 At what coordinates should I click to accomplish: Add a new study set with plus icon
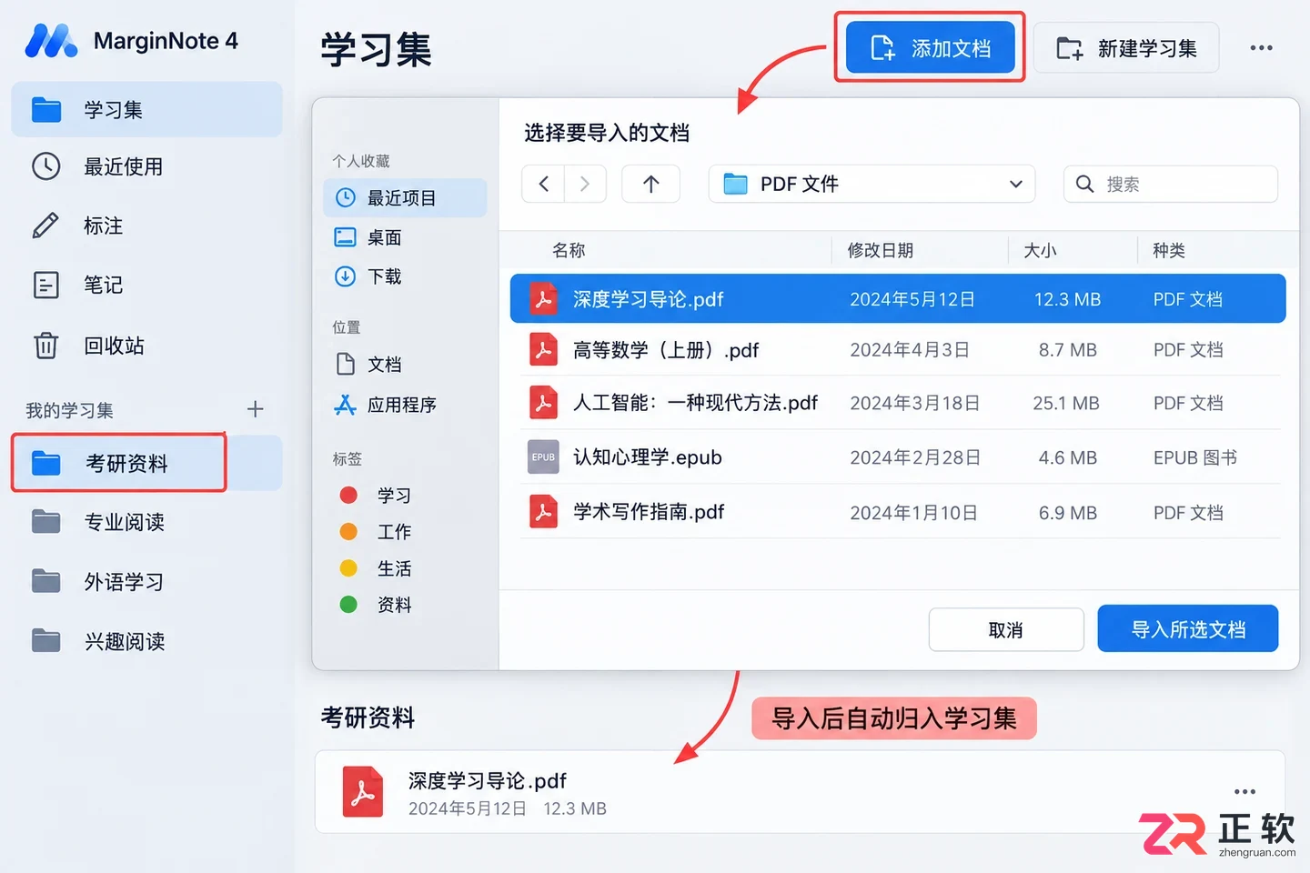pos(255,409)
